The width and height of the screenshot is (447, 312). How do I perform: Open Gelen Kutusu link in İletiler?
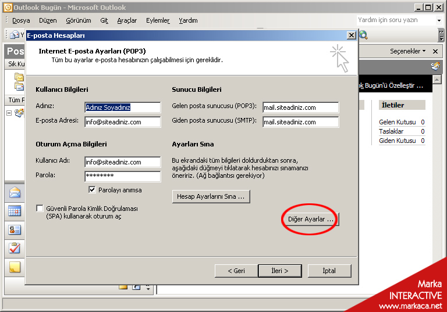pos(397,122)
